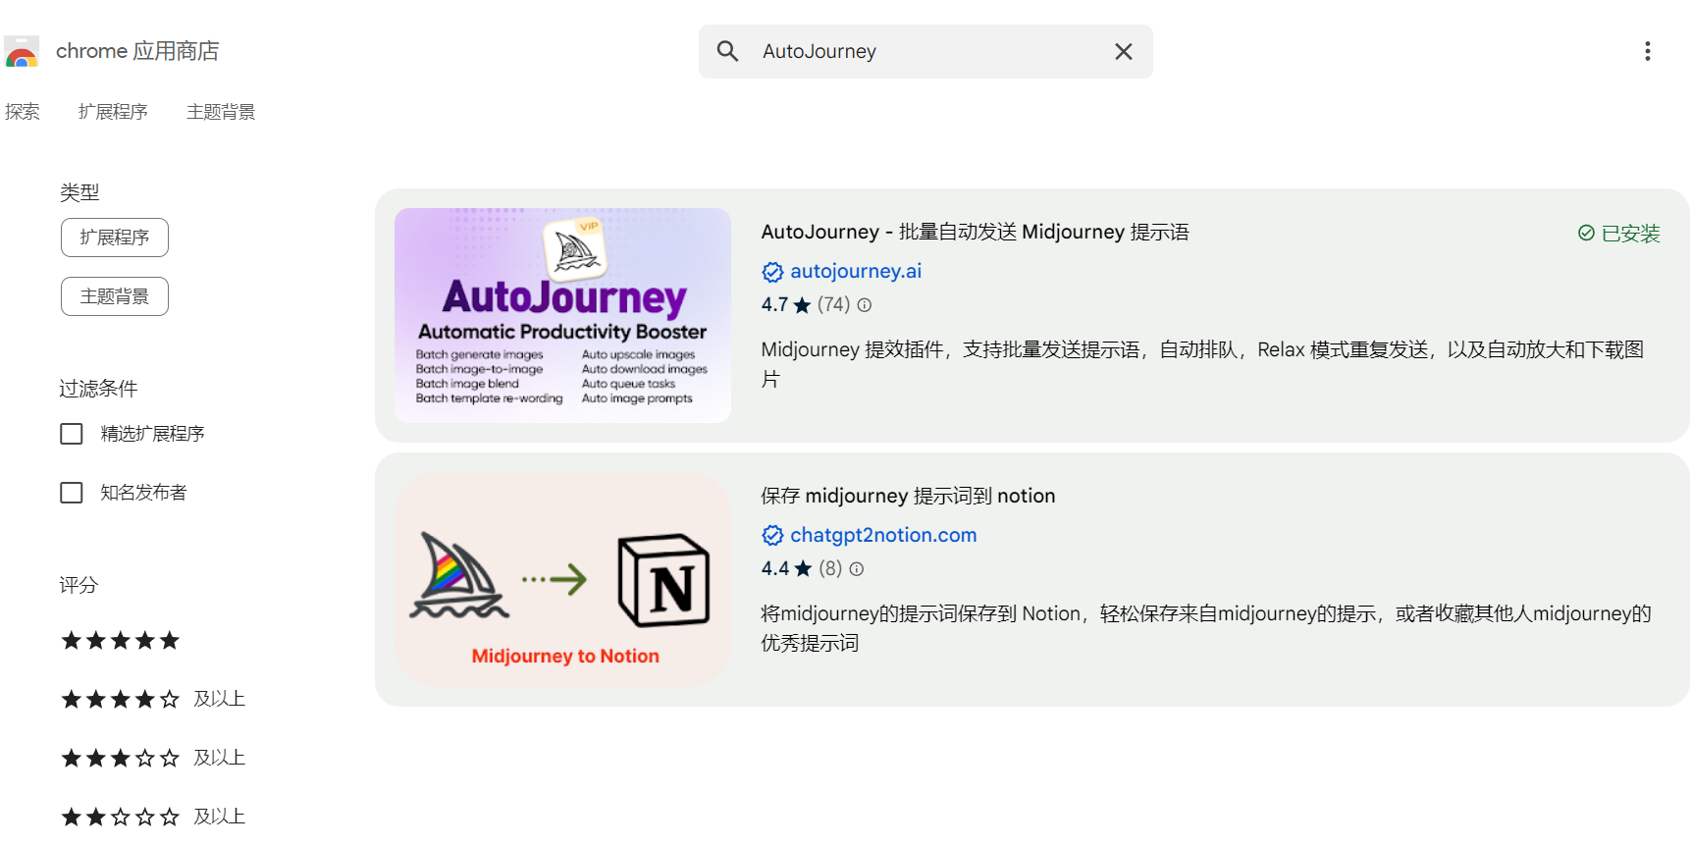This screenshot has width=1691, height=846.
Task: Select the 主题背景 type filter chip
Action: pos(115,296)
